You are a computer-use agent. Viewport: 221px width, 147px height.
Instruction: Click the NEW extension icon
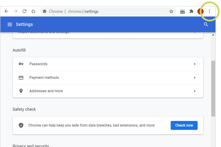click(182, 11)
